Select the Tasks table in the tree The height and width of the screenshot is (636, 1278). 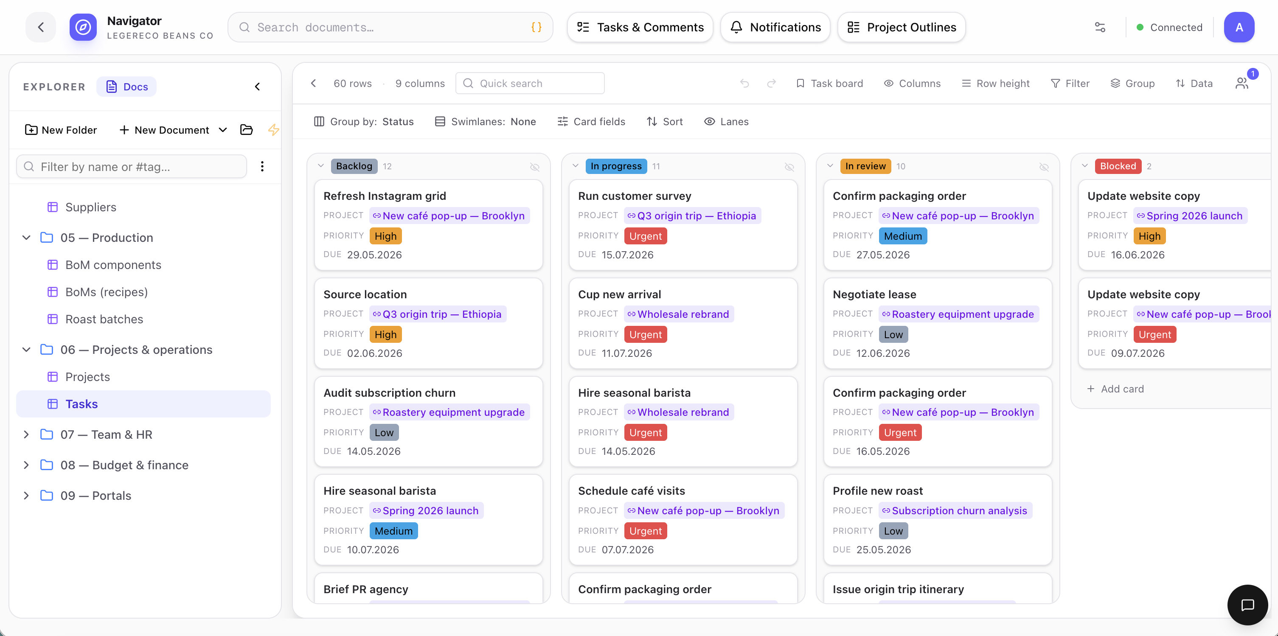click(143, 404)
